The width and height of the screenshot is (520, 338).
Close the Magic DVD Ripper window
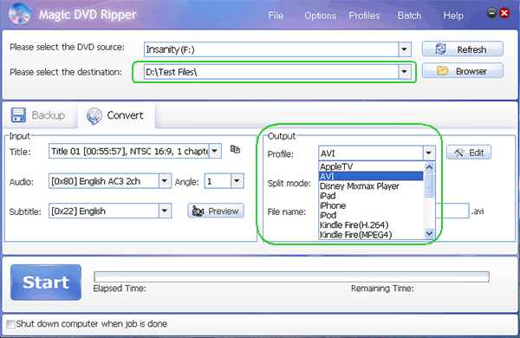[x=504, y=13]
